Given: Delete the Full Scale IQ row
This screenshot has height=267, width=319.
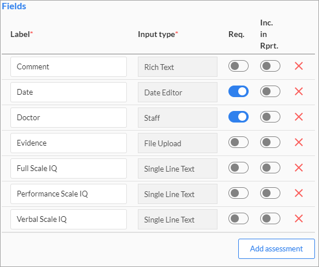Looking at the screenshot, I should tap(299, 168).
